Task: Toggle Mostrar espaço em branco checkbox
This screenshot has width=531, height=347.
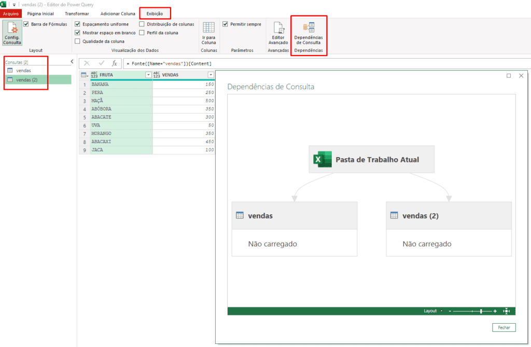Action: [x=78, y=33]
